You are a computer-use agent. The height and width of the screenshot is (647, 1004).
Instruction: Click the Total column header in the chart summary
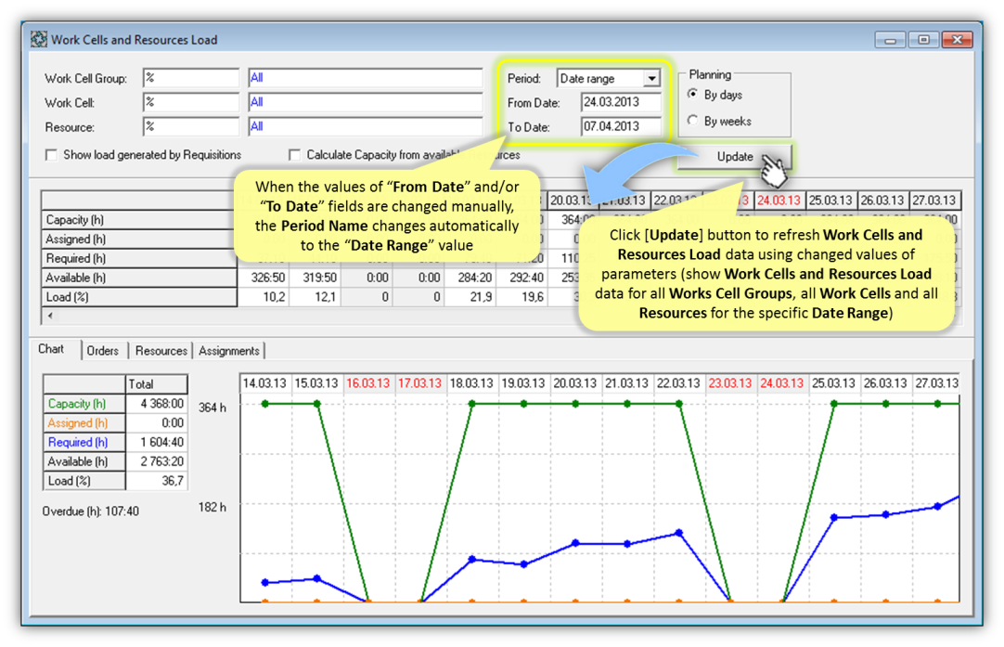tap(156, 384)
